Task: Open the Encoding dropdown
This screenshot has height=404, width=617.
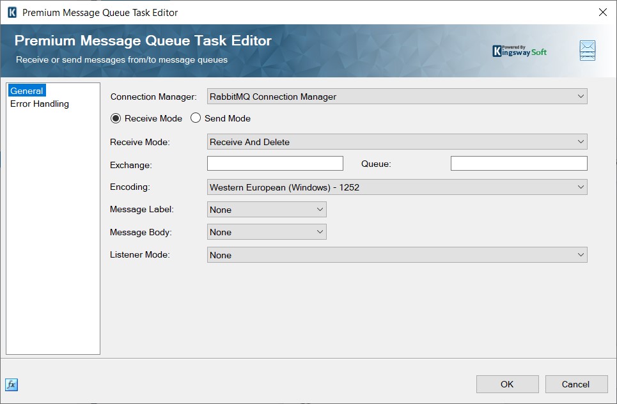Action: [581, 187]
